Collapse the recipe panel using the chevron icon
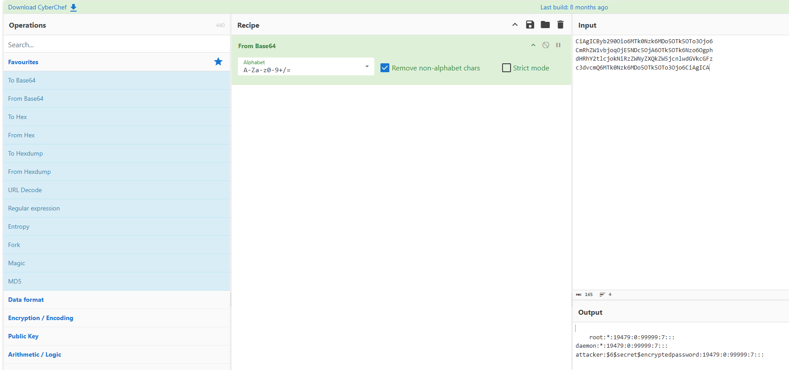 tap(515, 25)
